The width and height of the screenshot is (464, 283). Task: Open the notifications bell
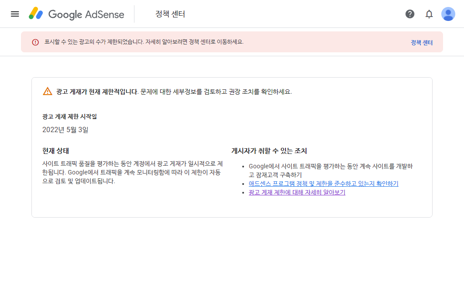coord(429,14)
